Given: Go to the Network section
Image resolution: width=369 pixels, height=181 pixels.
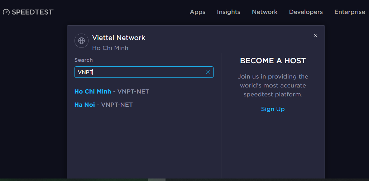Looking at the screenshot, I should pos(265,12).
